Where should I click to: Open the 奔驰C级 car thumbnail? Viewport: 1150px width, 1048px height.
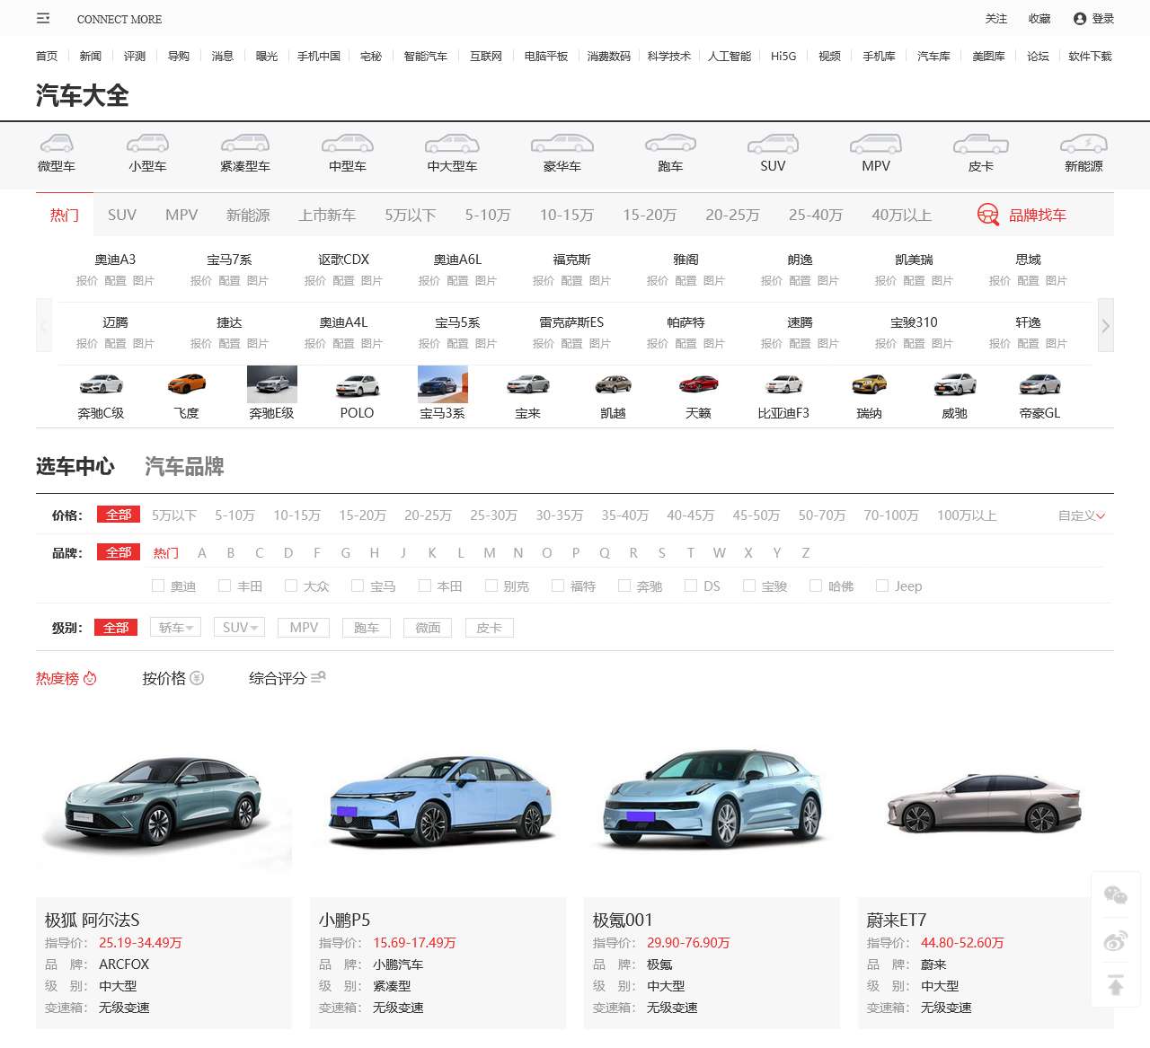[x=102, y=385]
